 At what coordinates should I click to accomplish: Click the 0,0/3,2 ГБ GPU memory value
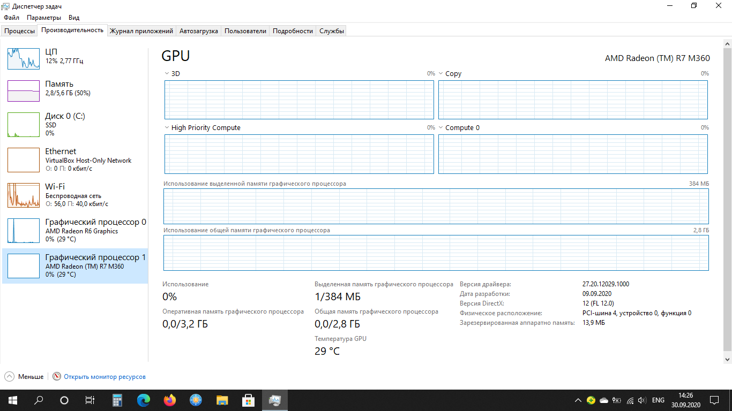(x=185, y=324)
